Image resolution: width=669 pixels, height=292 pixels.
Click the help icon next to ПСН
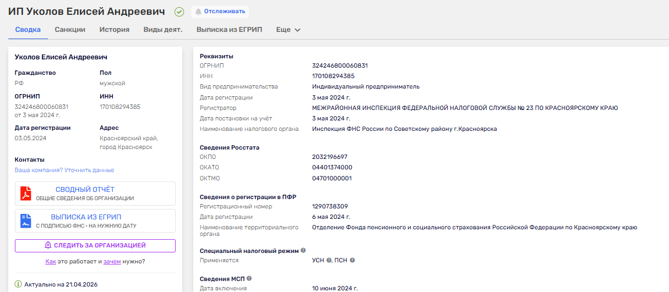tap(352, 261)
